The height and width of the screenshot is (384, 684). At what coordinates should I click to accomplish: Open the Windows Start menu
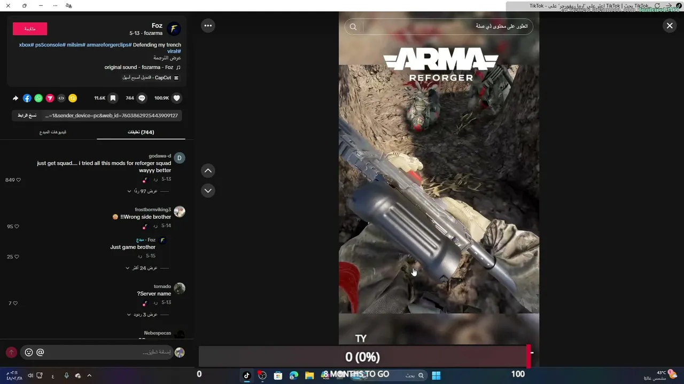coord(436,375)
